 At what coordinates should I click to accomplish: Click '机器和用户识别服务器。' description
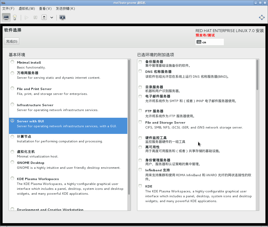tap(163, 91)
